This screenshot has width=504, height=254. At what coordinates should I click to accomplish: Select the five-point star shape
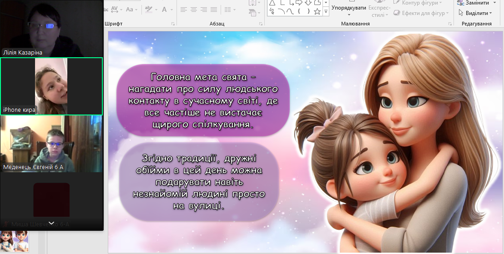tap(317, 12)
